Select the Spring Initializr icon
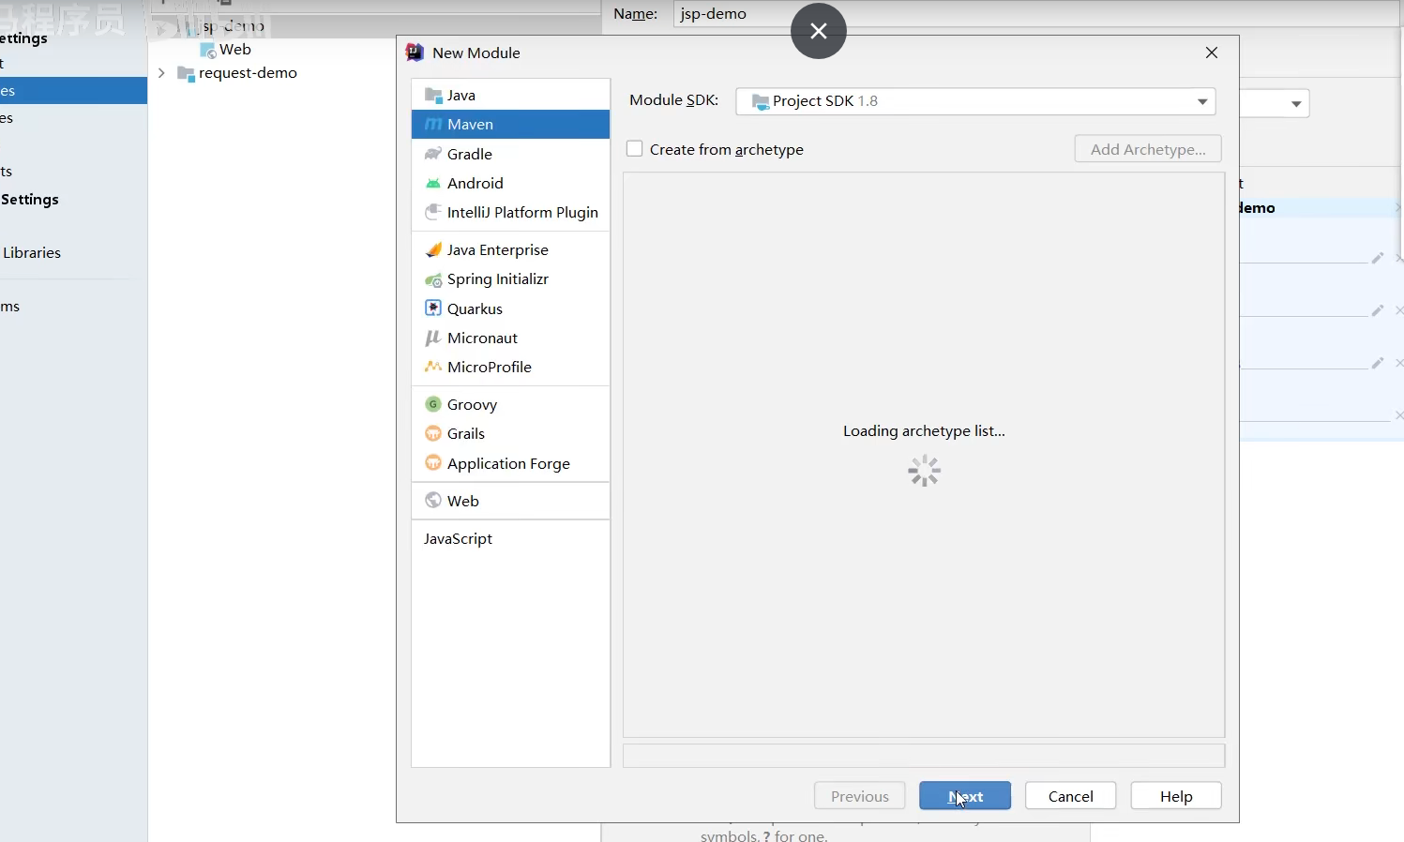The width and height of the screenshot is (1404, 842). pos(433,279)
